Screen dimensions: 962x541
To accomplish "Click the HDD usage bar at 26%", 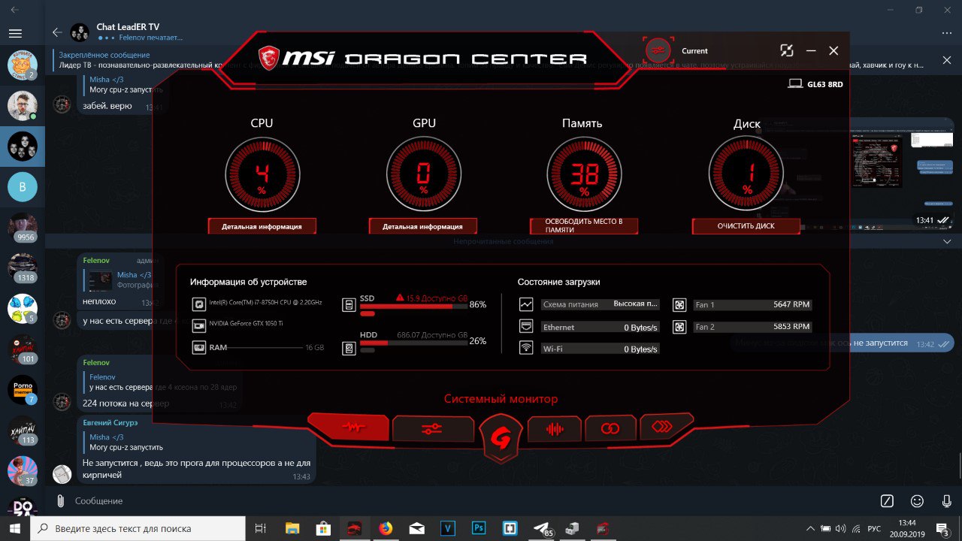I will (413, 343).
